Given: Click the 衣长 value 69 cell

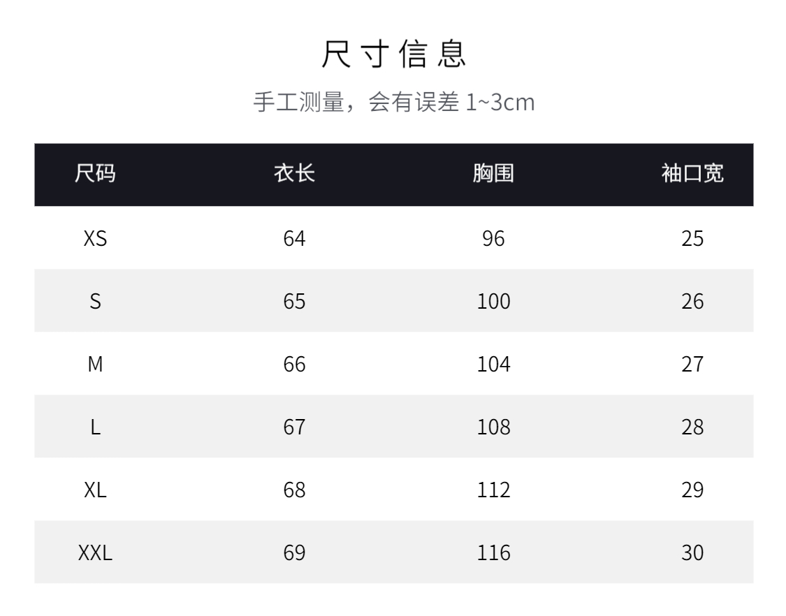Looking at the screenshot, I should click(294, 553).
